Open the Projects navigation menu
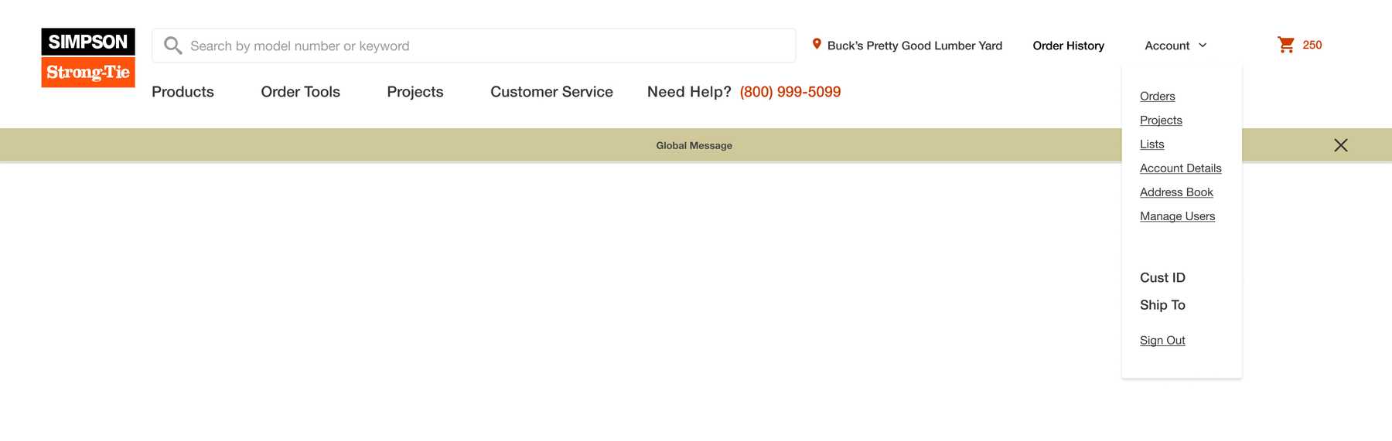 [415, 92]
